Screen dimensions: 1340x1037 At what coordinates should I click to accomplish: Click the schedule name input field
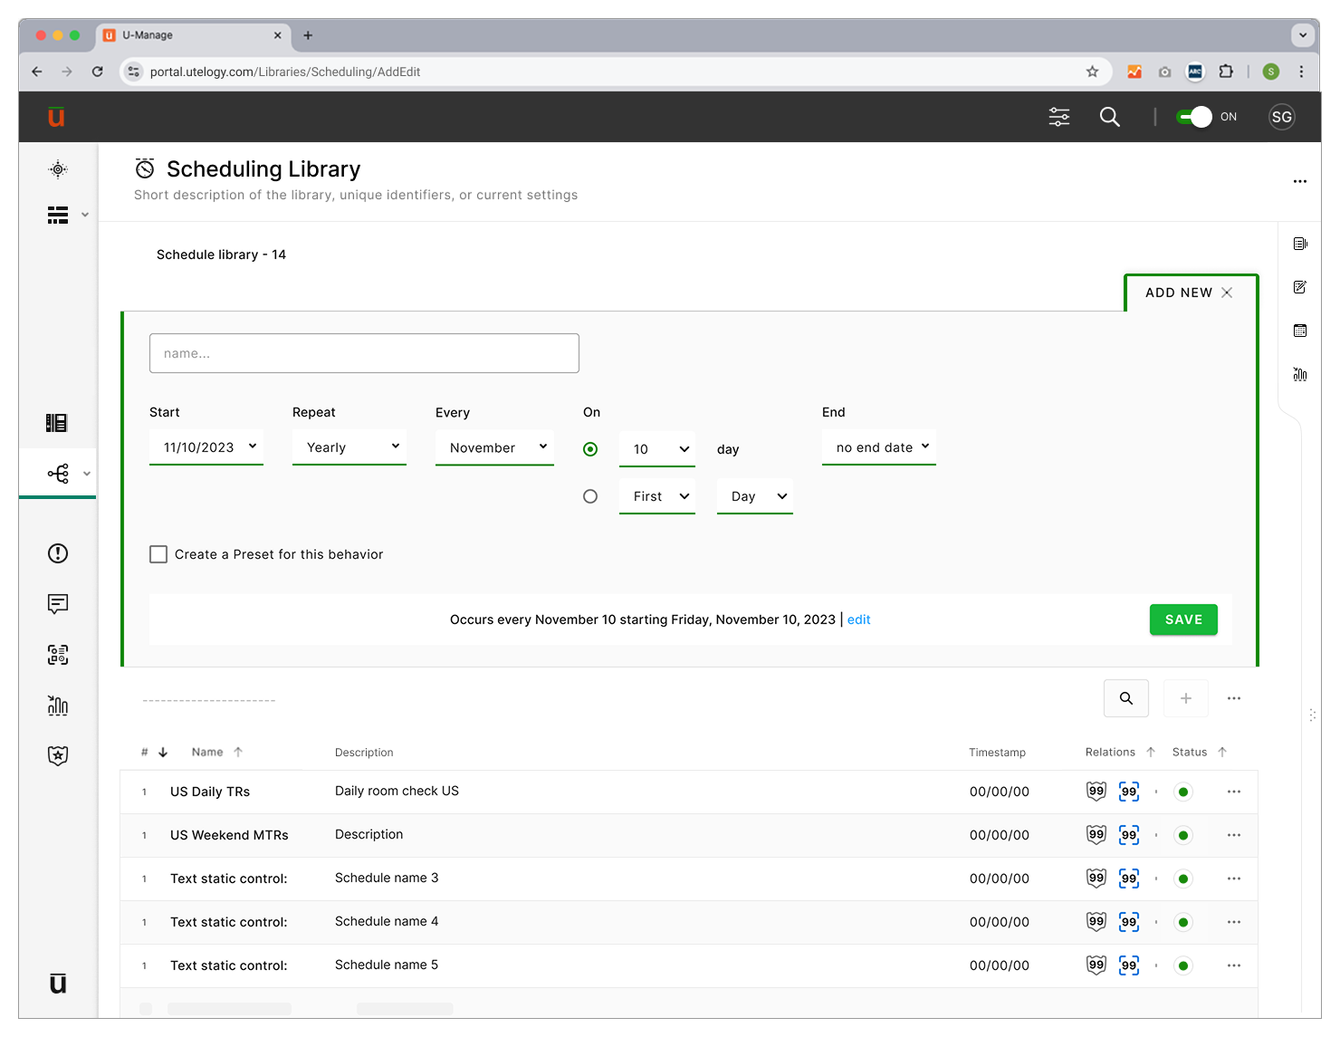click(x=364, y=353)
